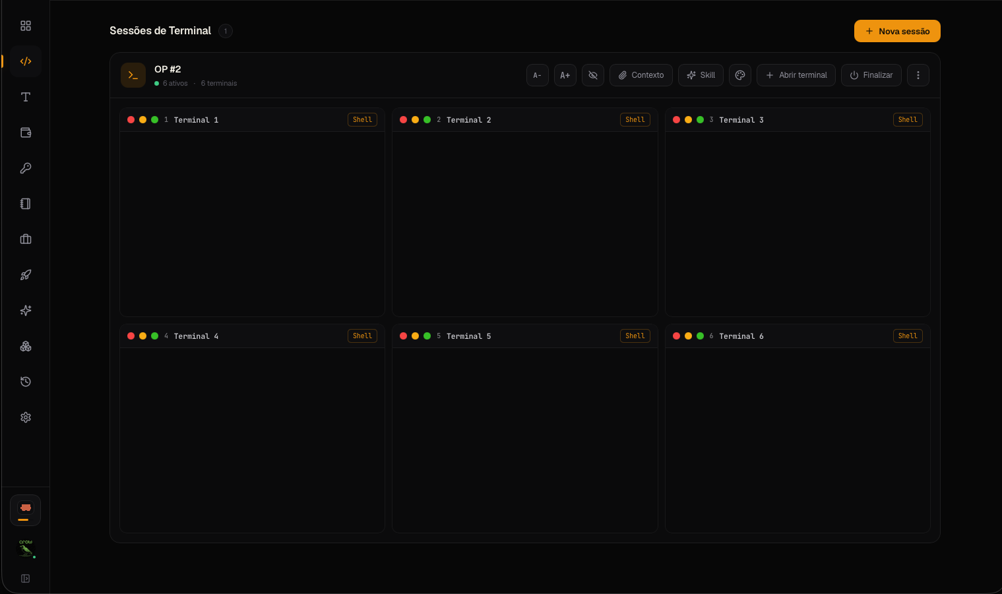1002x594 pixels.
Task: Click the green dot on Terminal 4
Action: click(x=154, y=336)
